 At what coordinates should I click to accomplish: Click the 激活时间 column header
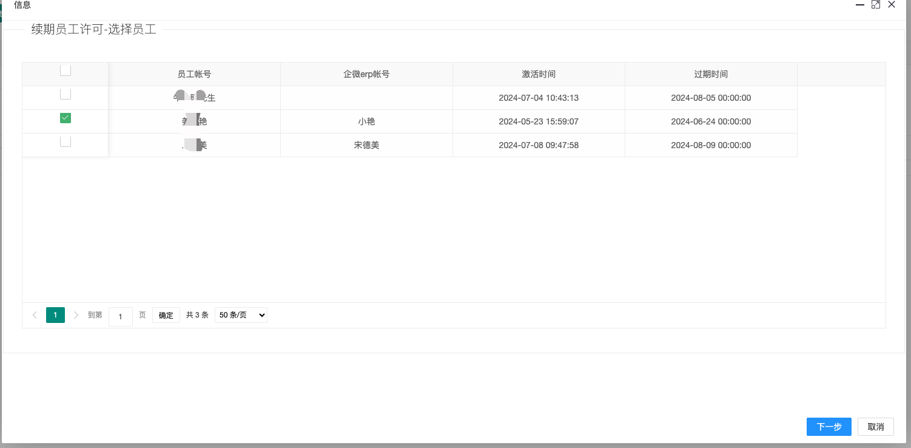coord(539,74)
